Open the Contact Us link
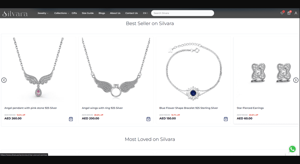 click(131, 13)
